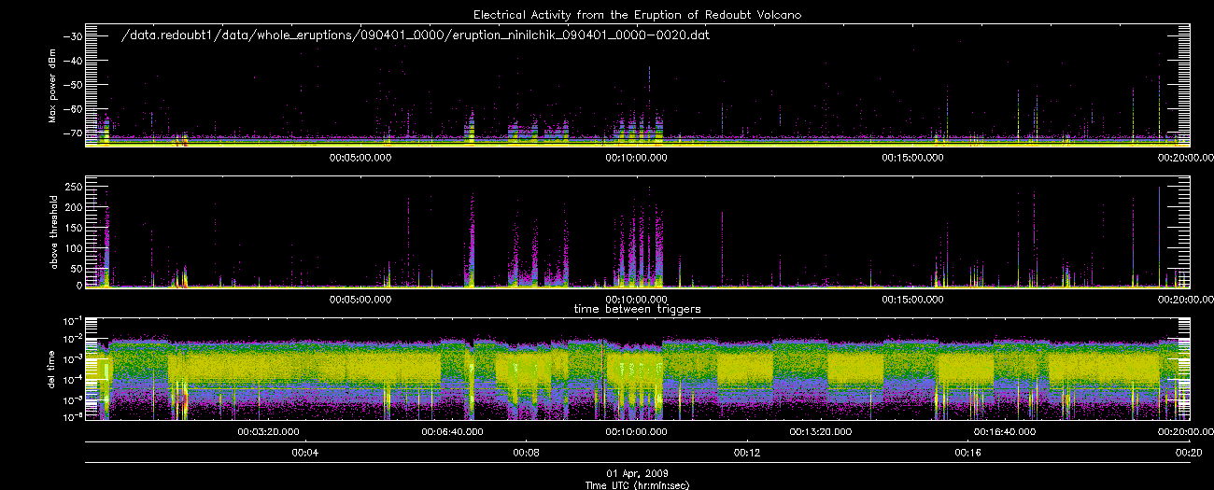Image resolution: width=1214 pixels, height=490 pixels.
Task: Click the 00:20:00.000 label under the above threshold plot
Action: point(1188,300)
